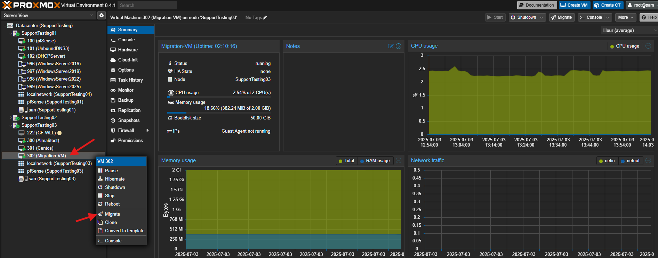Choose Shutdown in the VM 302 context menu
Viewport: 658px width, 258px height.
121,188
